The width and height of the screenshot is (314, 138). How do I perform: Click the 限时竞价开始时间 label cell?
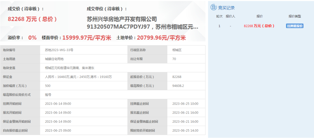pyautogui.click(x=147, y=131)
